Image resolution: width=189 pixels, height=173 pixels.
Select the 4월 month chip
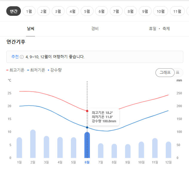73,11
